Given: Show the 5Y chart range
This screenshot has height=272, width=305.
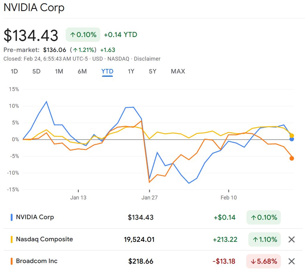Looking at the screenshot, I should coord(152,71).
